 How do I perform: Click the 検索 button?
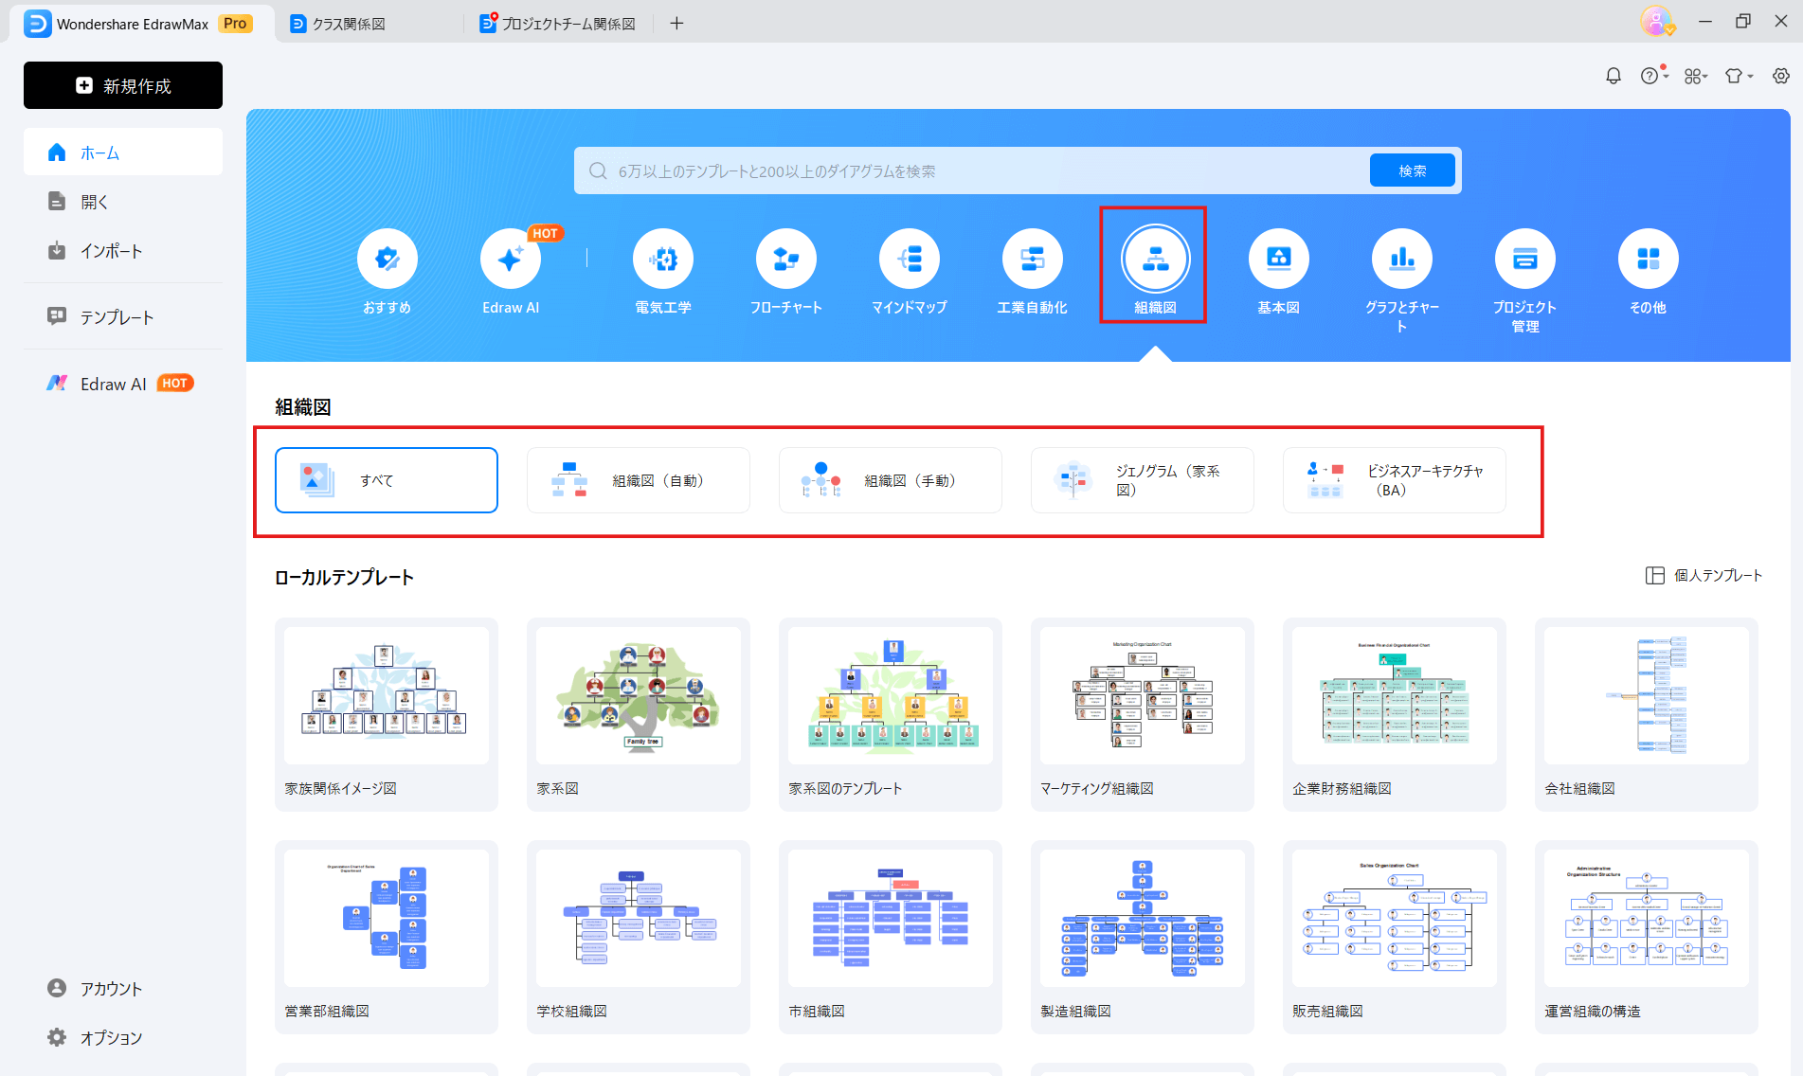(1412, 170)
